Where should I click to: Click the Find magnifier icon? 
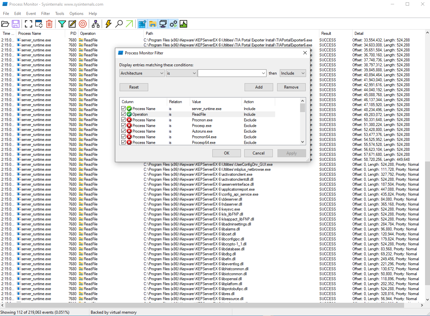pos(119,24)
